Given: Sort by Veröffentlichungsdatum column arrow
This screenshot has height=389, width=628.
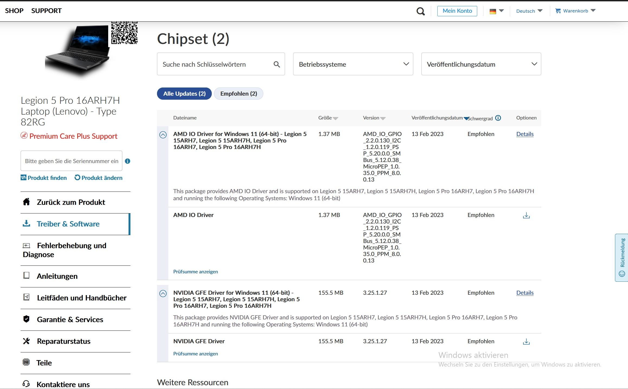Looking at the screenshot, I should pos(466,118).
